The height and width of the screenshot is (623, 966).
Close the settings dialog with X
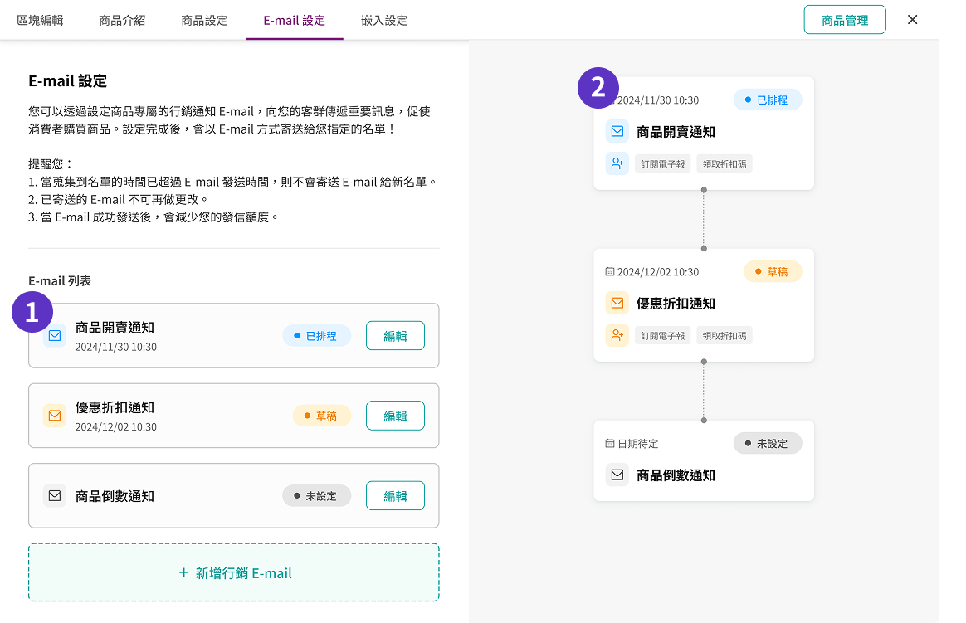[912, 20]
